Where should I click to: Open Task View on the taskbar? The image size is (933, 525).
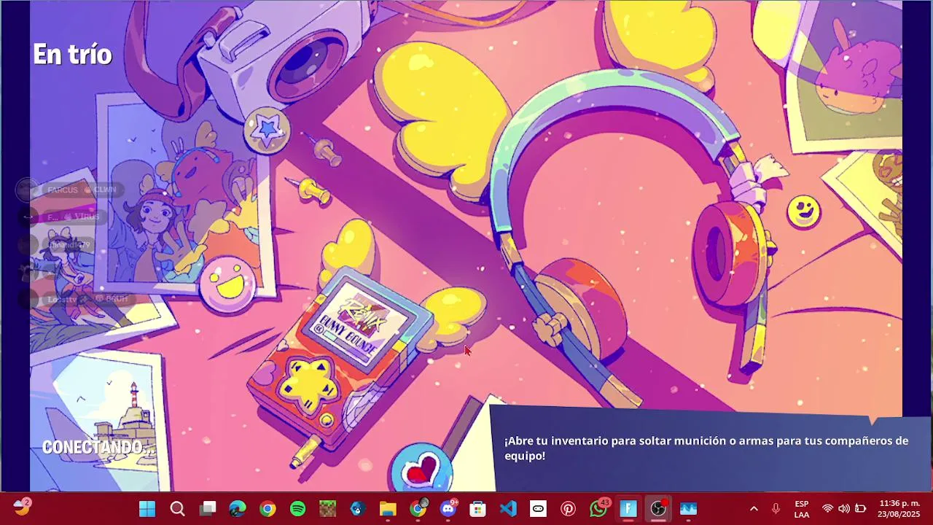(208, 508)
